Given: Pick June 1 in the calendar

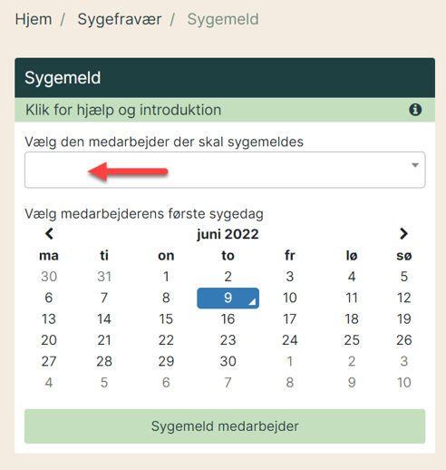Looking at the screenshot, I should [166, 277].
